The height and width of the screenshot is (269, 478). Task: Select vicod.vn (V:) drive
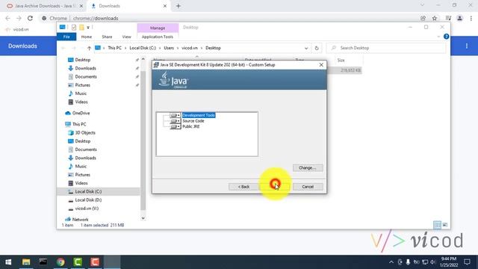click(87, 208)
